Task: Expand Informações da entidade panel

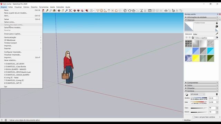Action: pyautogui.click(x=201, y=17)
